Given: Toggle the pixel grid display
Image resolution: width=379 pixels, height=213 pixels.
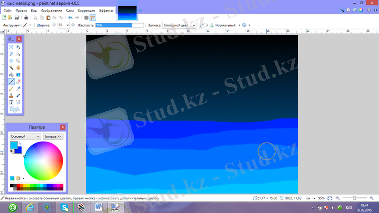Looking at the screenshot, I should click(x=86, y=18).
